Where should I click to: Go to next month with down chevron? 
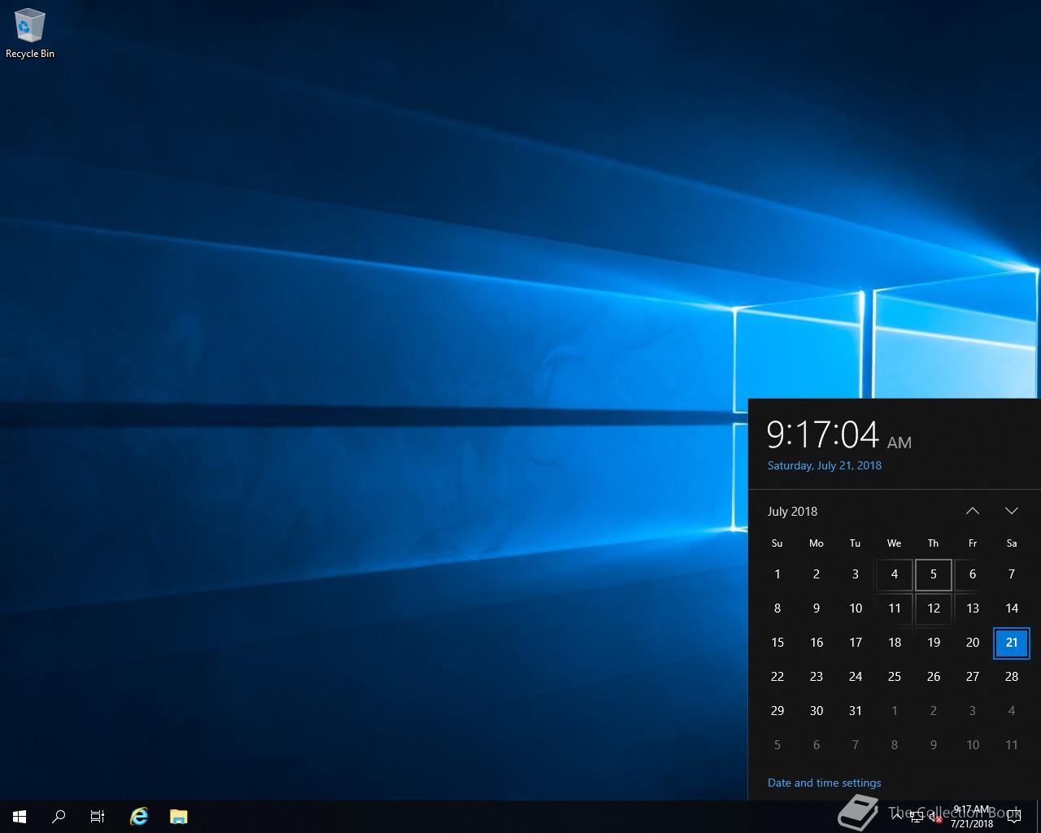1012,511
